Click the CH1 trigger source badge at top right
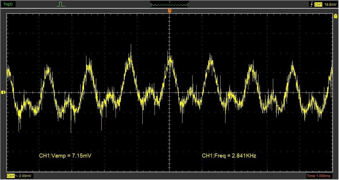 (x=318, y=4)
